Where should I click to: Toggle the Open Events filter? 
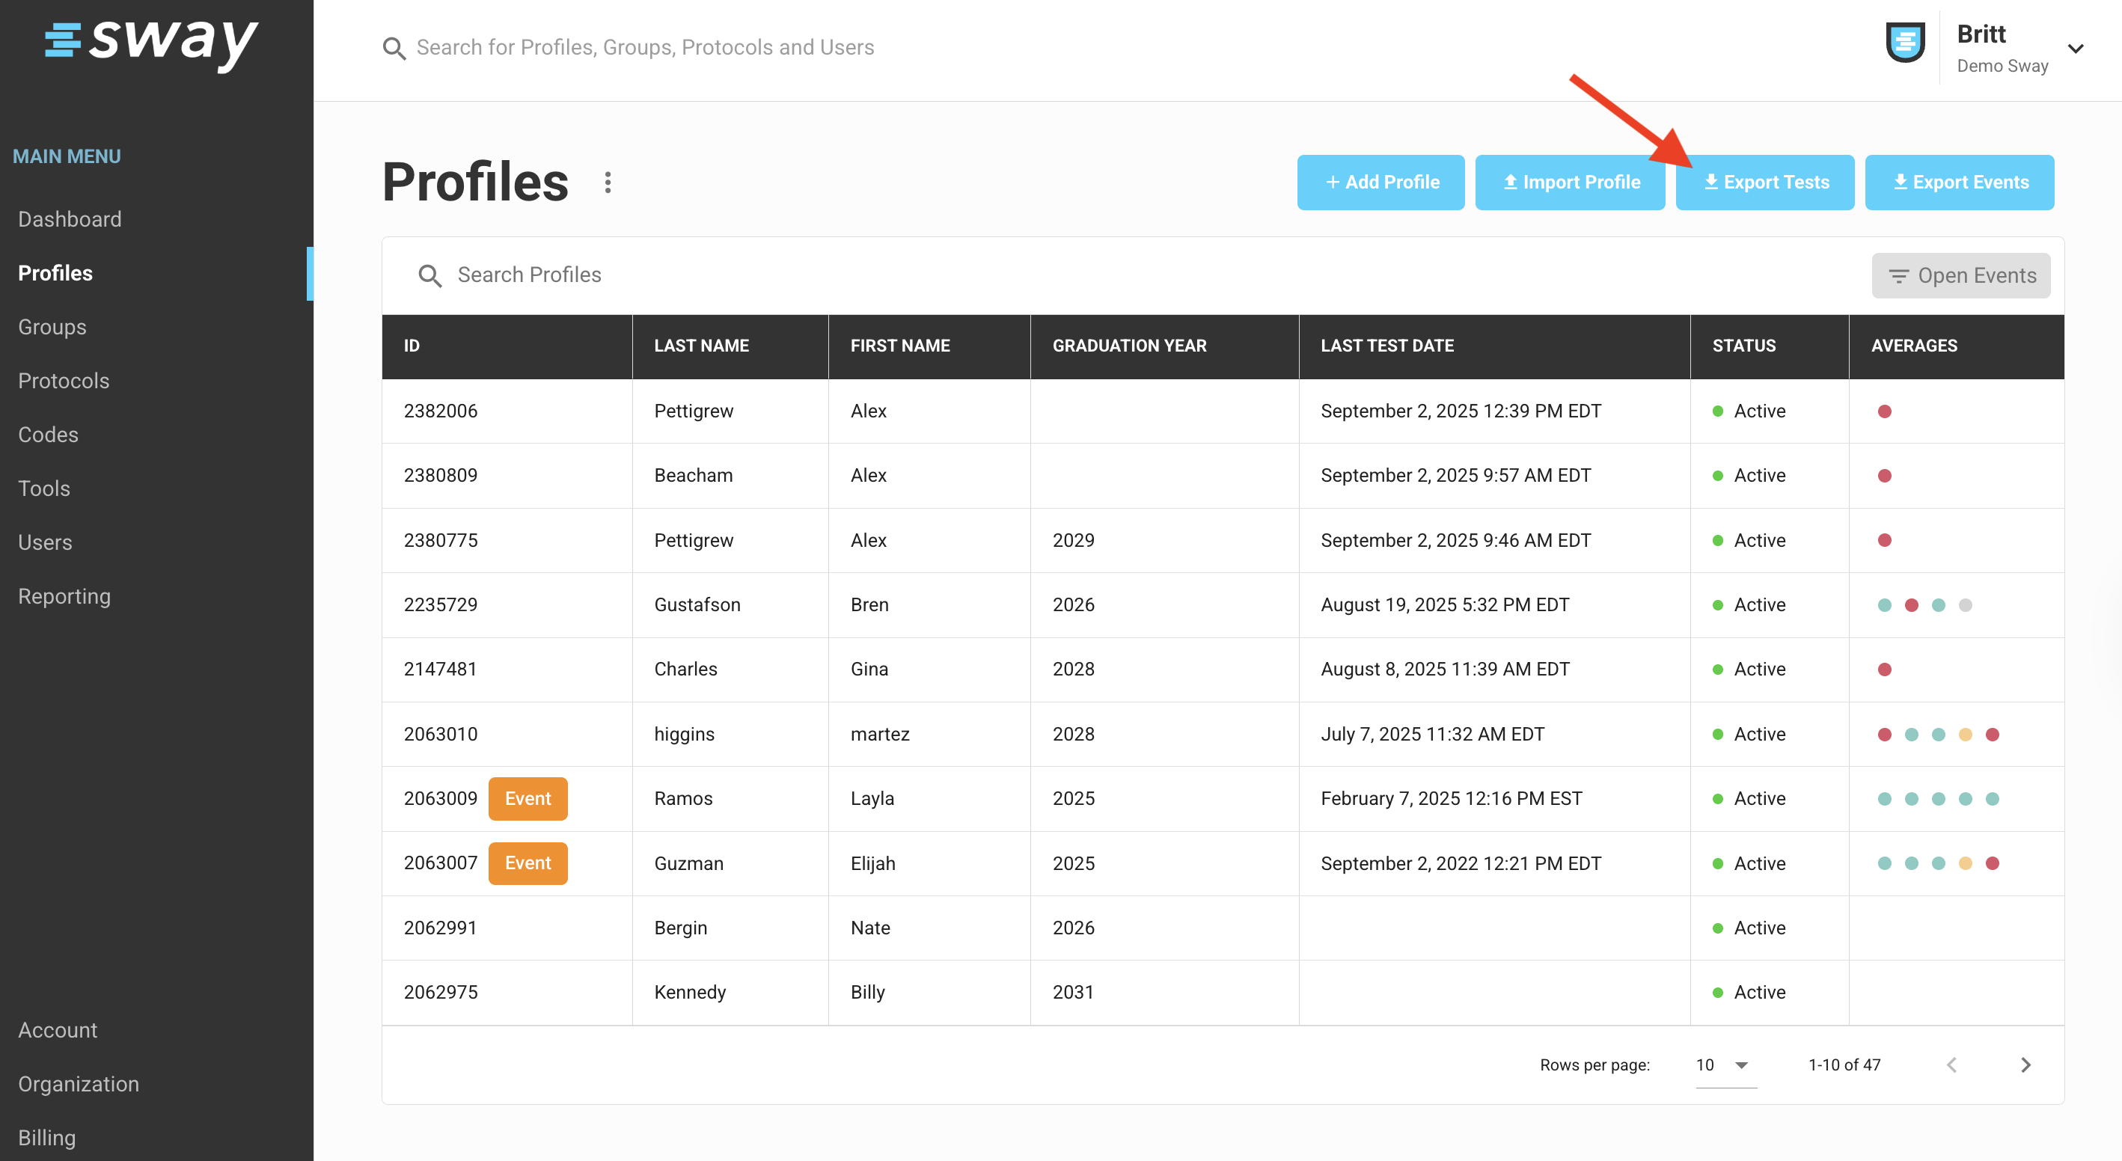click(x=1960, y=276)
